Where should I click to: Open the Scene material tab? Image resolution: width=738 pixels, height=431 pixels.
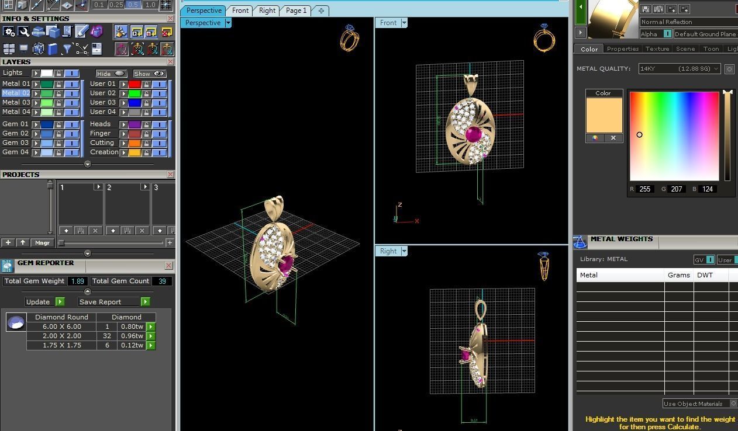pyautogui.click(x=685, y=49)
